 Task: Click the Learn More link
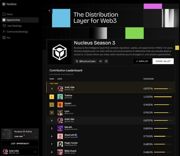tap(18, 136)
